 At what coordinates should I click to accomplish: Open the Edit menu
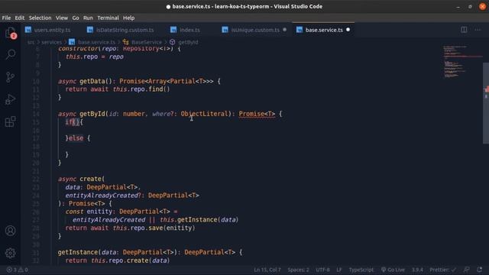click(x=19, y=18)
